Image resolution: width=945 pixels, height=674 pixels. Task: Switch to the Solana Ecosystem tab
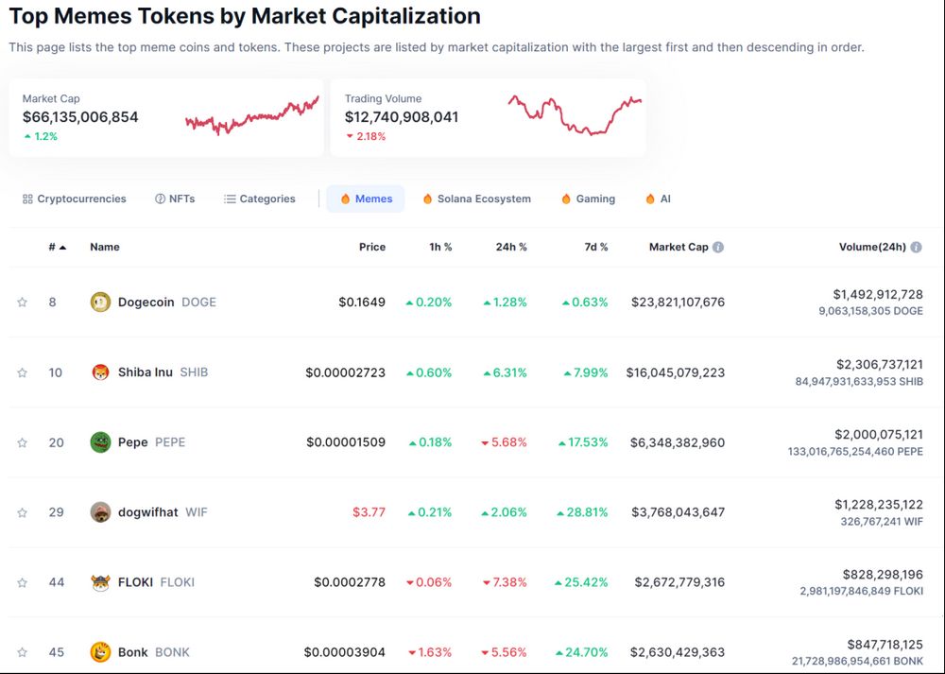coord(476,199)
